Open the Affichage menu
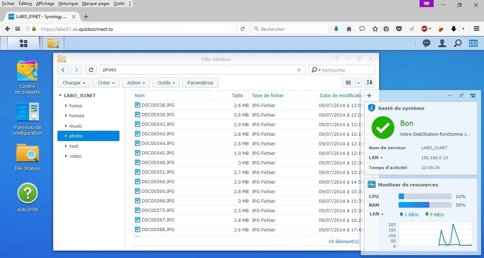Image resolution: width=484 pixels, height=258 pixels. (45, 3)
